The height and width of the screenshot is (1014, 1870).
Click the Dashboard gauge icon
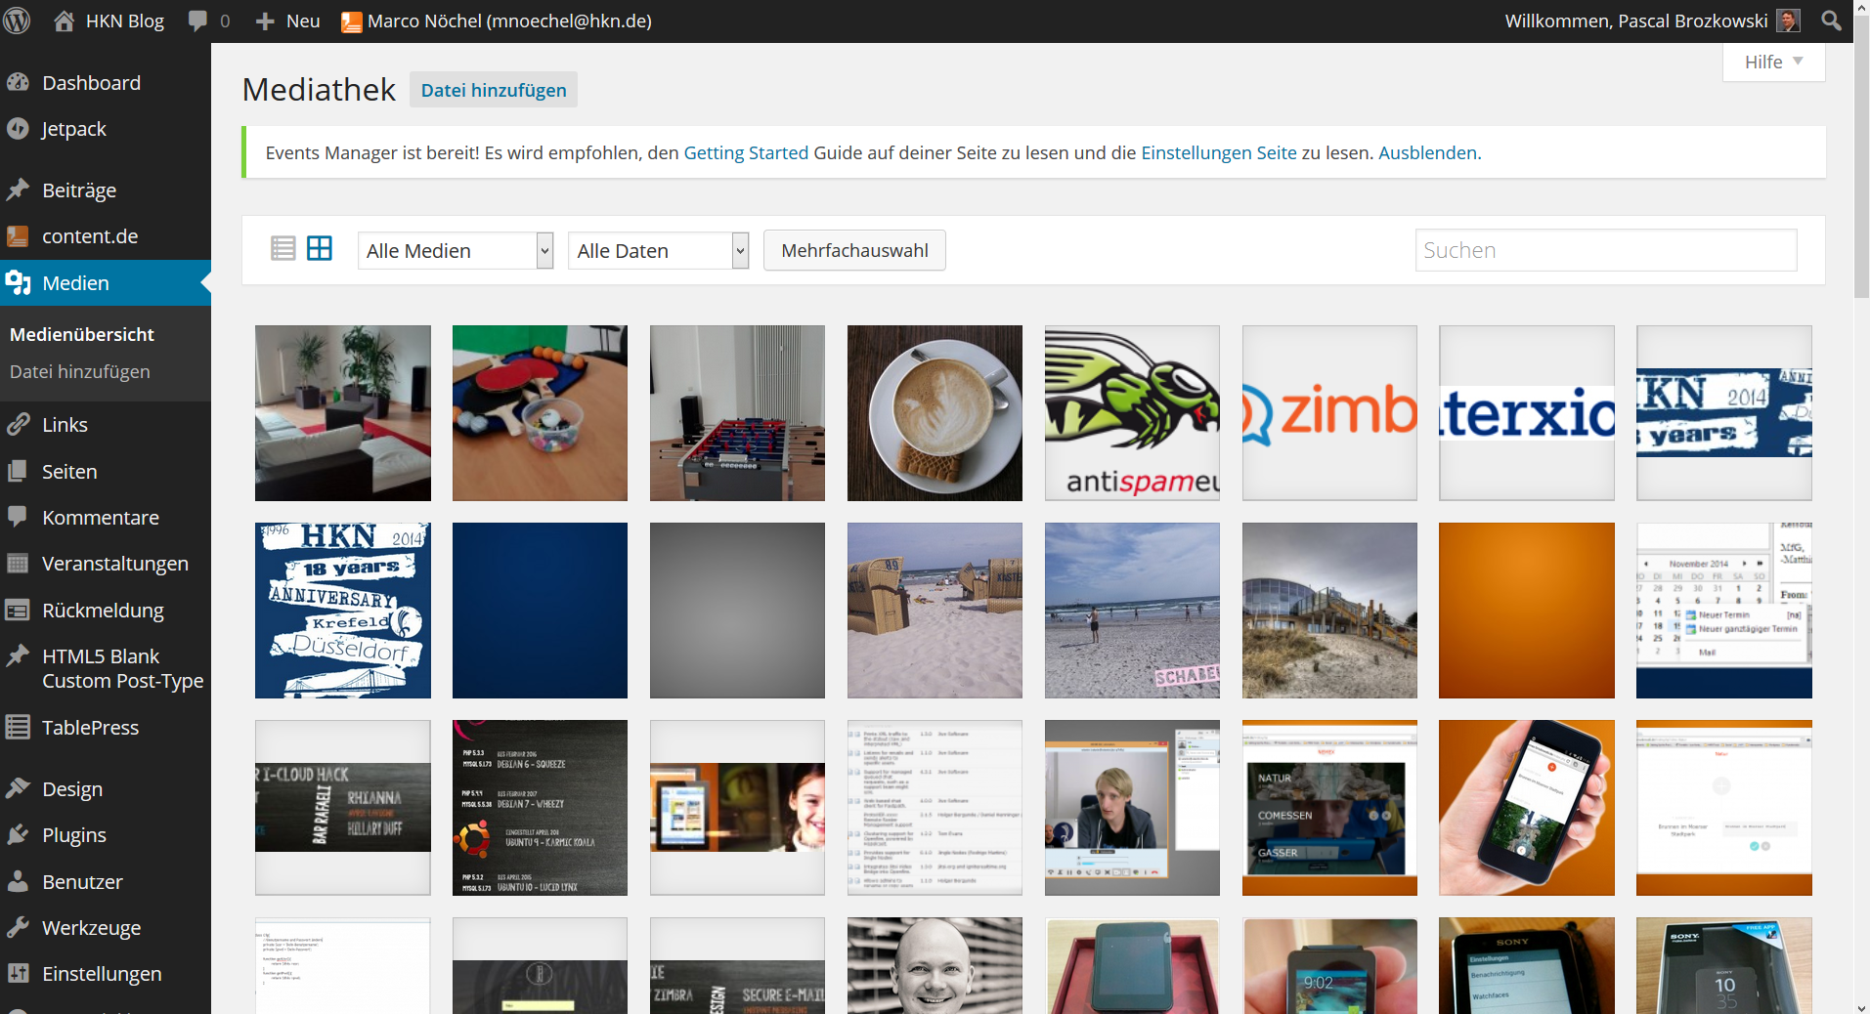(18, 83)
